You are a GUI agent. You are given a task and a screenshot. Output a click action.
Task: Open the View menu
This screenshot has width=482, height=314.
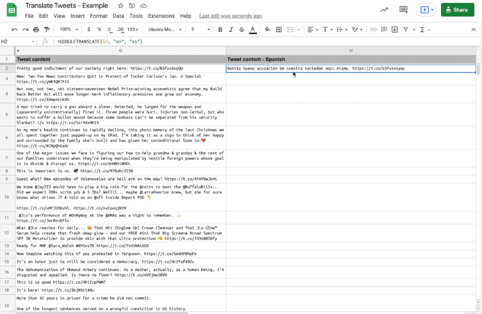coord(59,16)
